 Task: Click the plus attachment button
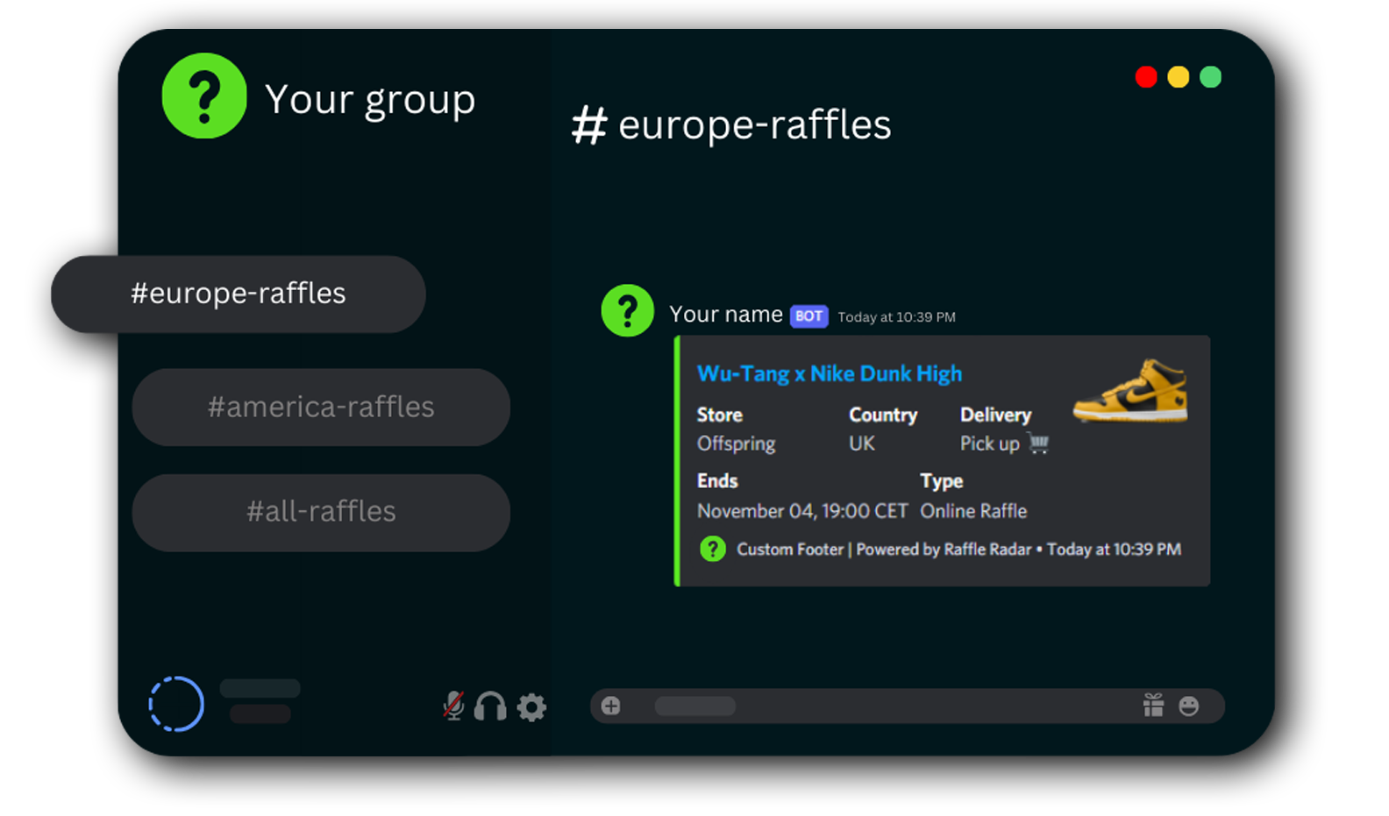click(611, 706)
